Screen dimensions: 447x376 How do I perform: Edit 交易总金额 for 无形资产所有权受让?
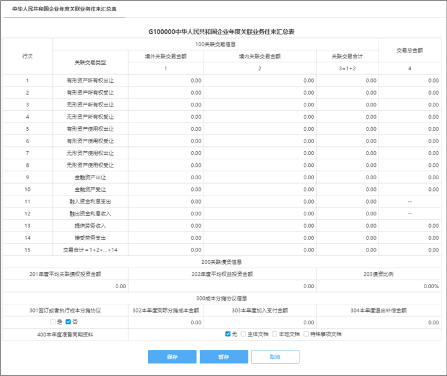tap(410, 117)
